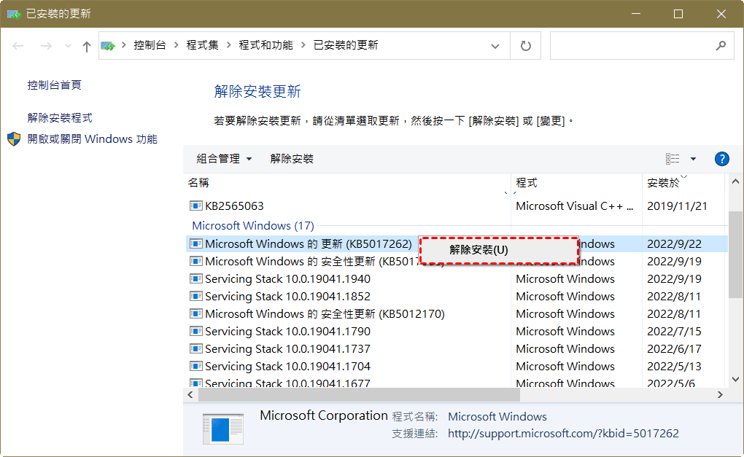This screenshot has height=457, width=744.
Task: Select Servicing Stack 10.0.19041.1940
Action: tap(455, 278)
